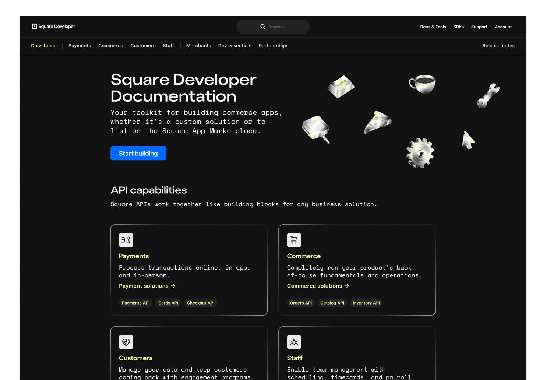This screenshot has height=380, width=543.
Task: Open the Staff card heading
Action: pyautogui.click(x=295, y=358)
